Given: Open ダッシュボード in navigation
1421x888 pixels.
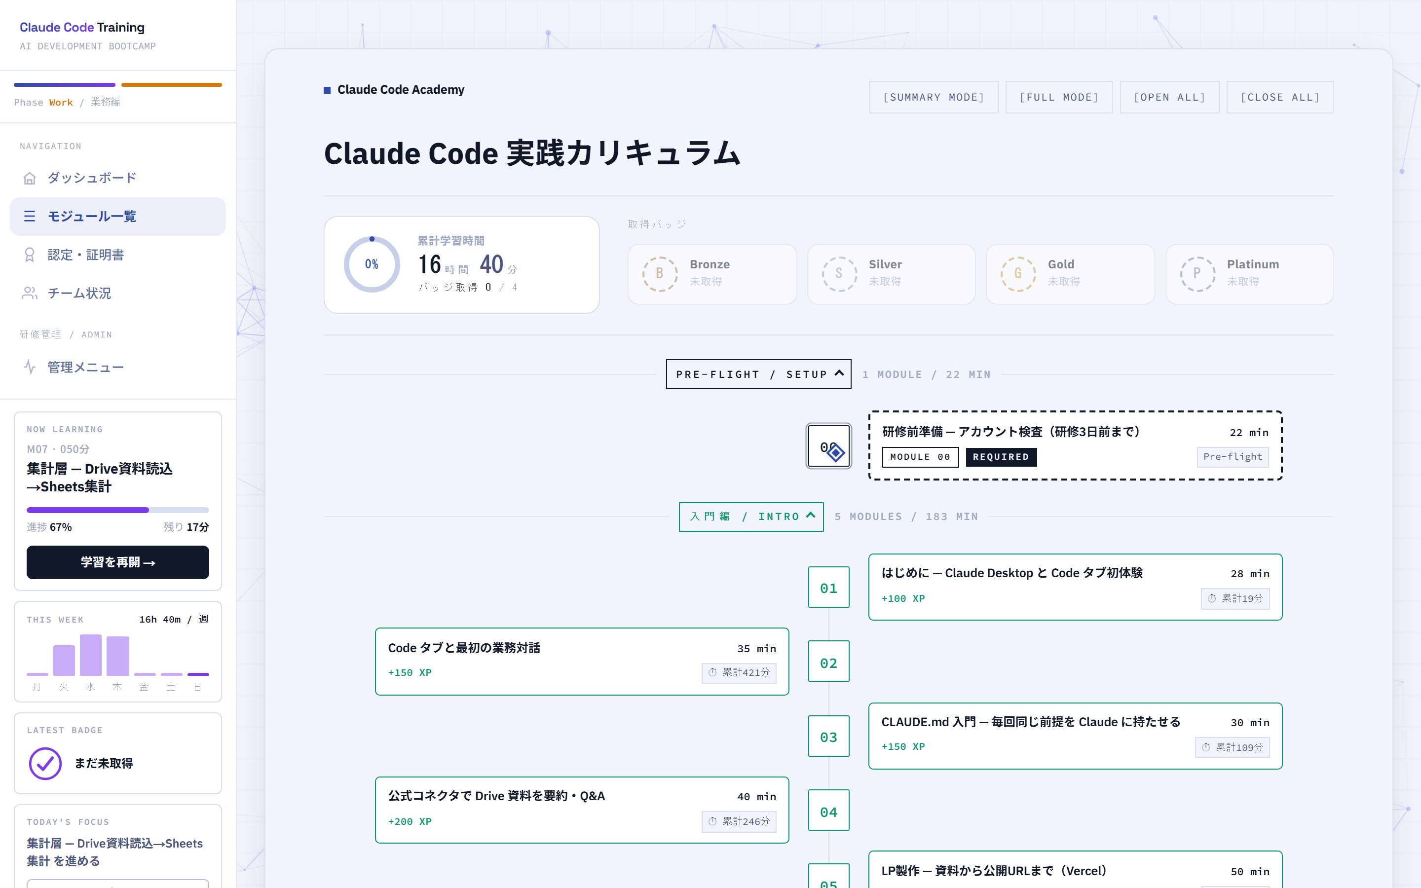Looking at the screenshot, I should pyautogui.click(x=118, y=178).
